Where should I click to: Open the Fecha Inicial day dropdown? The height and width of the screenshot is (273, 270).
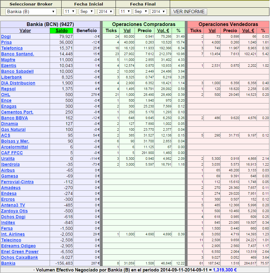click(x=70, y=12)
